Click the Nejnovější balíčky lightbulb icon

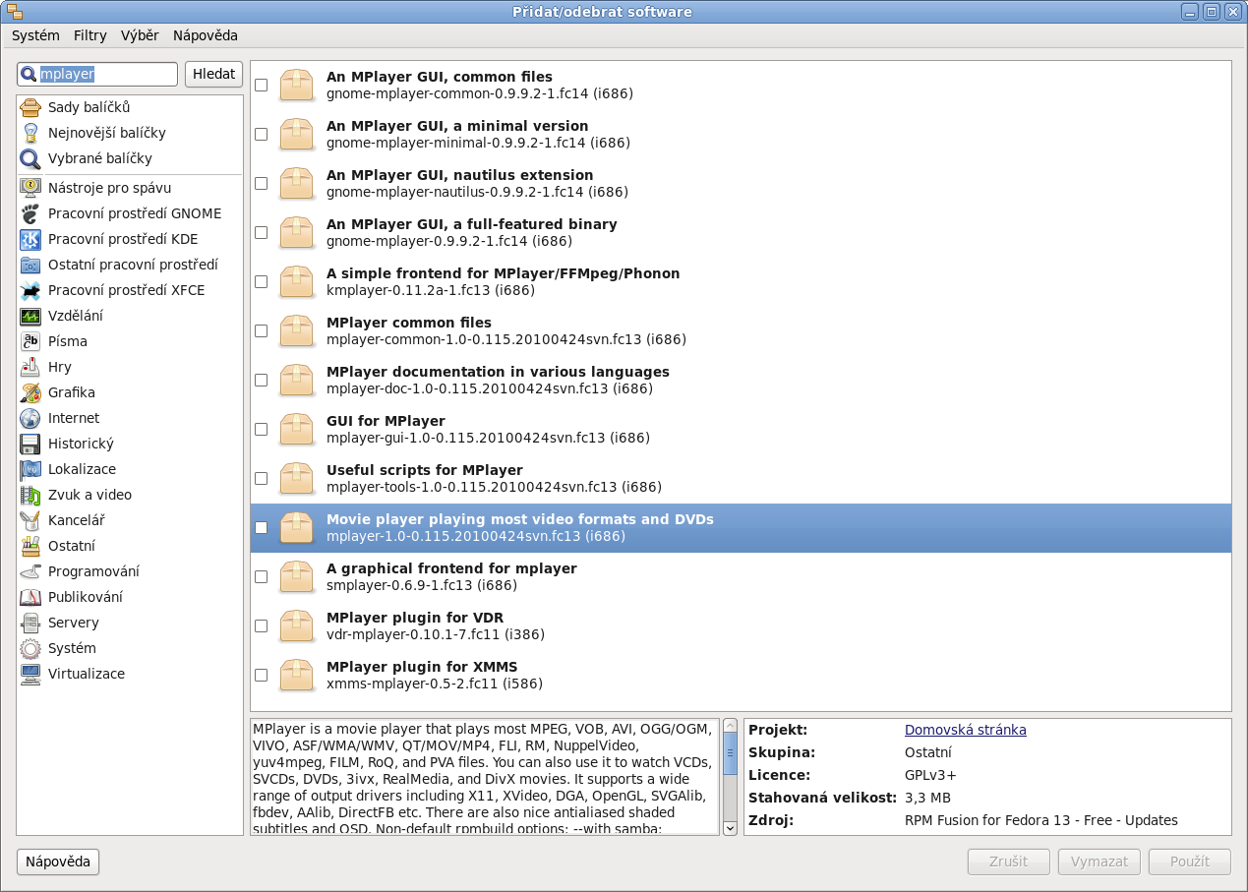[30, 133]
